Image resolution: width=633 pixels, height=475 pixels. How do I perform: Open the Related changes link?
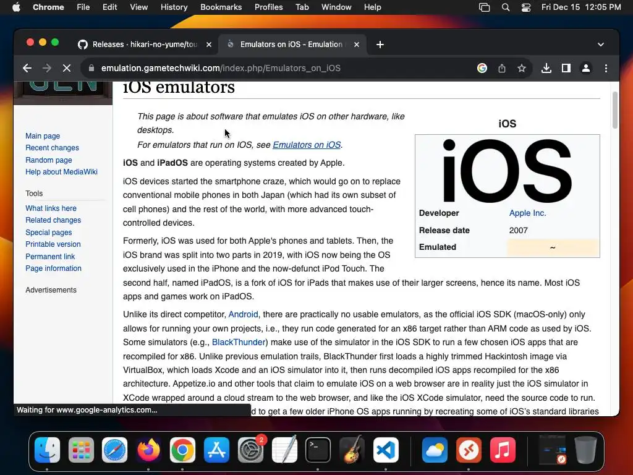point(53,220)
